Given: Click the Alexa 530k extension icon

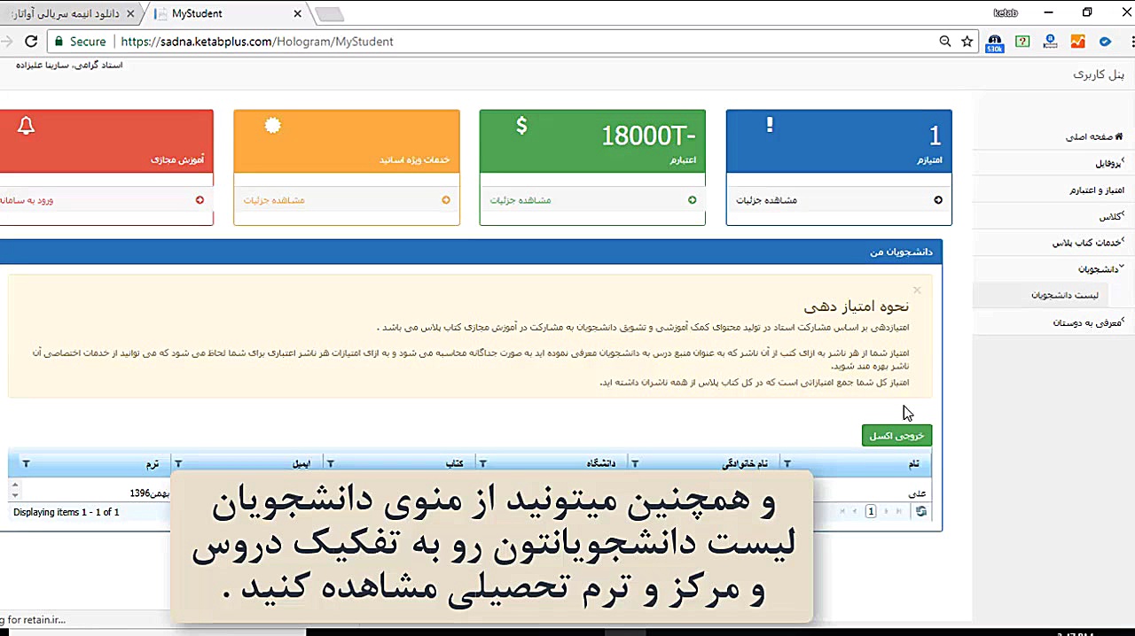Looking at the screenshot, I should point(994,41).
